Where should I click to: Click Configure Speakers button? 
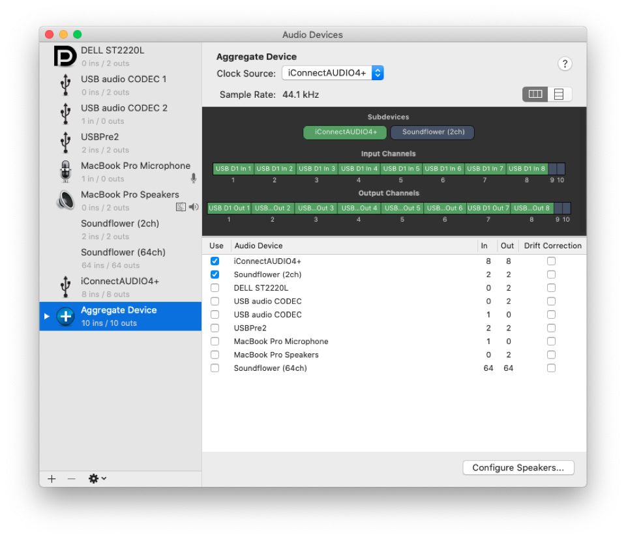(x=518, y=467)
